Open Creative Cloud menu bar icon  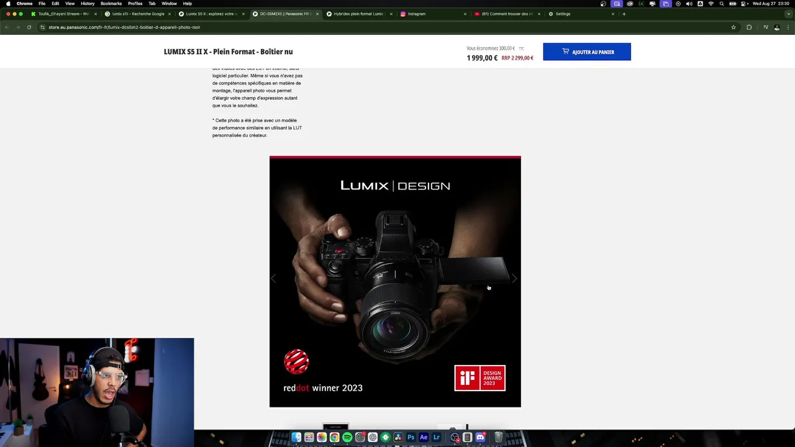630,4
